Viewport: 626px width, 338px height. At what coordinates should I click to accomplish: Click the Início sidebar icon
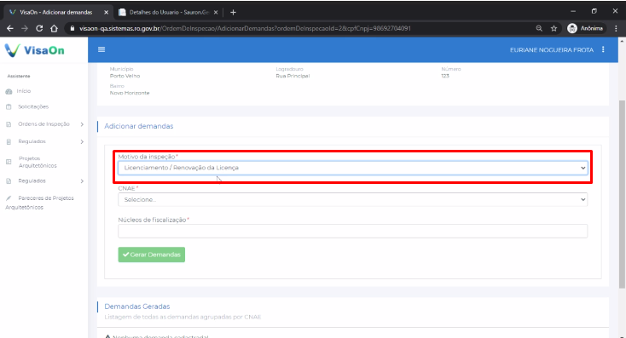pyautogui.click(x=9, y=91)
